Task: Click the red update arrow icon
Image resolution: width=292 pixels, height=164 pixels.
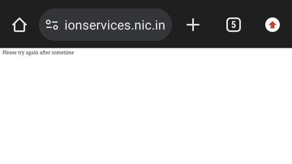Action: [x=273, y=25]
